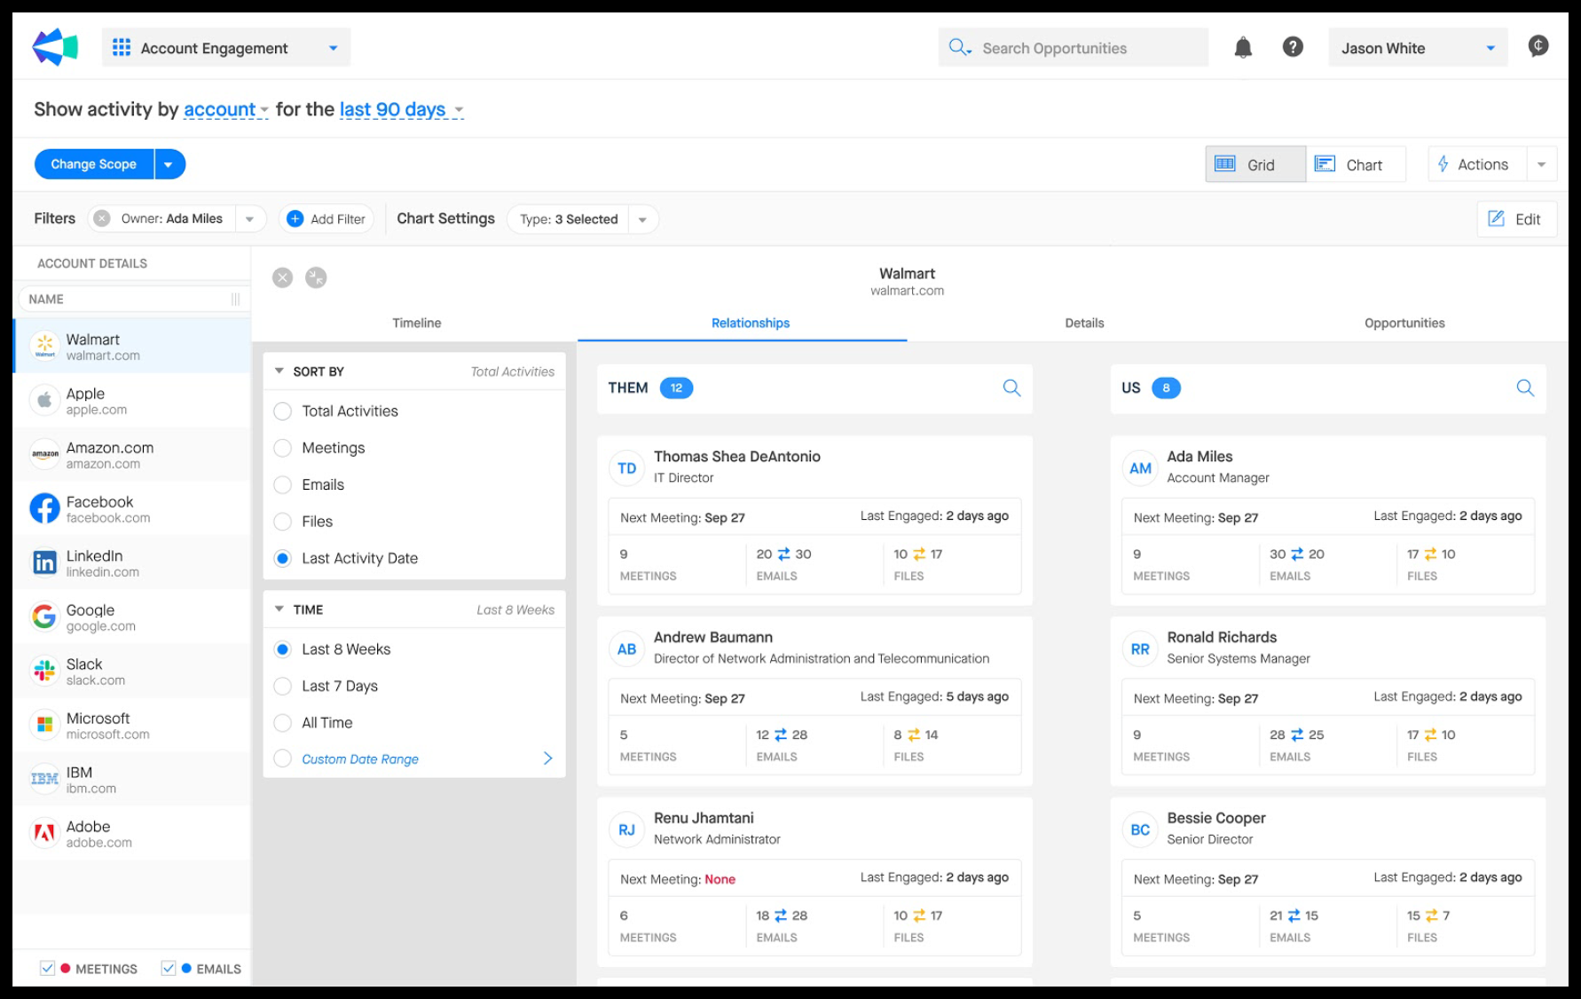Click Andrew Baumann's AB avatar
This screenshot has width=1581, height=999.
coord(626,649)
